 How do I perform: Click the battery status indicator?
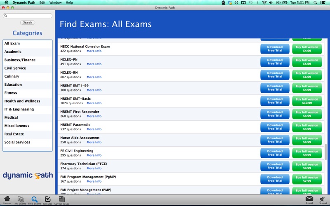[x=282, y=2]
